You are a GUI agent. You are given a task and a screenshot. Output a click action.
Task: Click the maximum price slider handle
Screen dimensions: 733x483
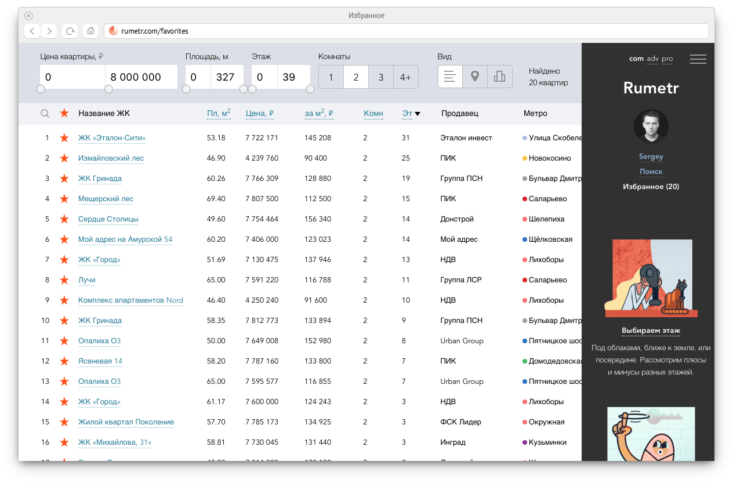pyautogui.click(x=108, y=89)
